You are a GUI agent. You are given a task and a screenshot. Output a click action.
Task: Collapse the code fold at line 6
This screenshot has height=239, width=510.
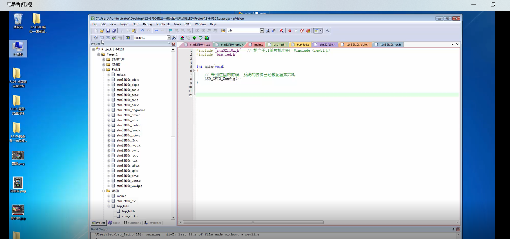pos(194,71)
